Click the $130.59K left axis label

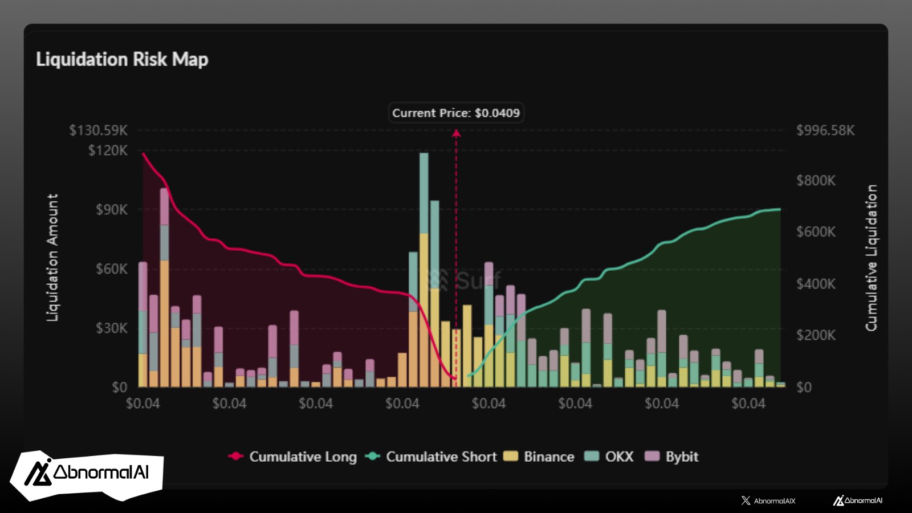point(99,131)
